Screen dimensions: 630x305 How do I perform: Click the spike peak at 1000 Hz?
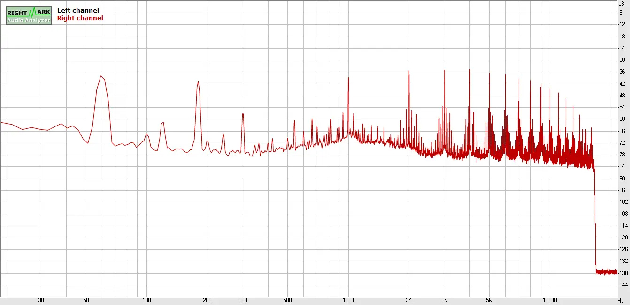tap(348, 78)
